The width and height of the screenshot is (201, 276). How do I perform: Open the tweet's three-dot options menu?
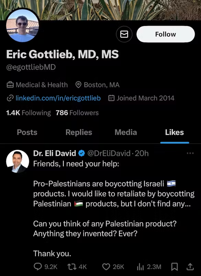pyautogui.click(x=190, y=153)
